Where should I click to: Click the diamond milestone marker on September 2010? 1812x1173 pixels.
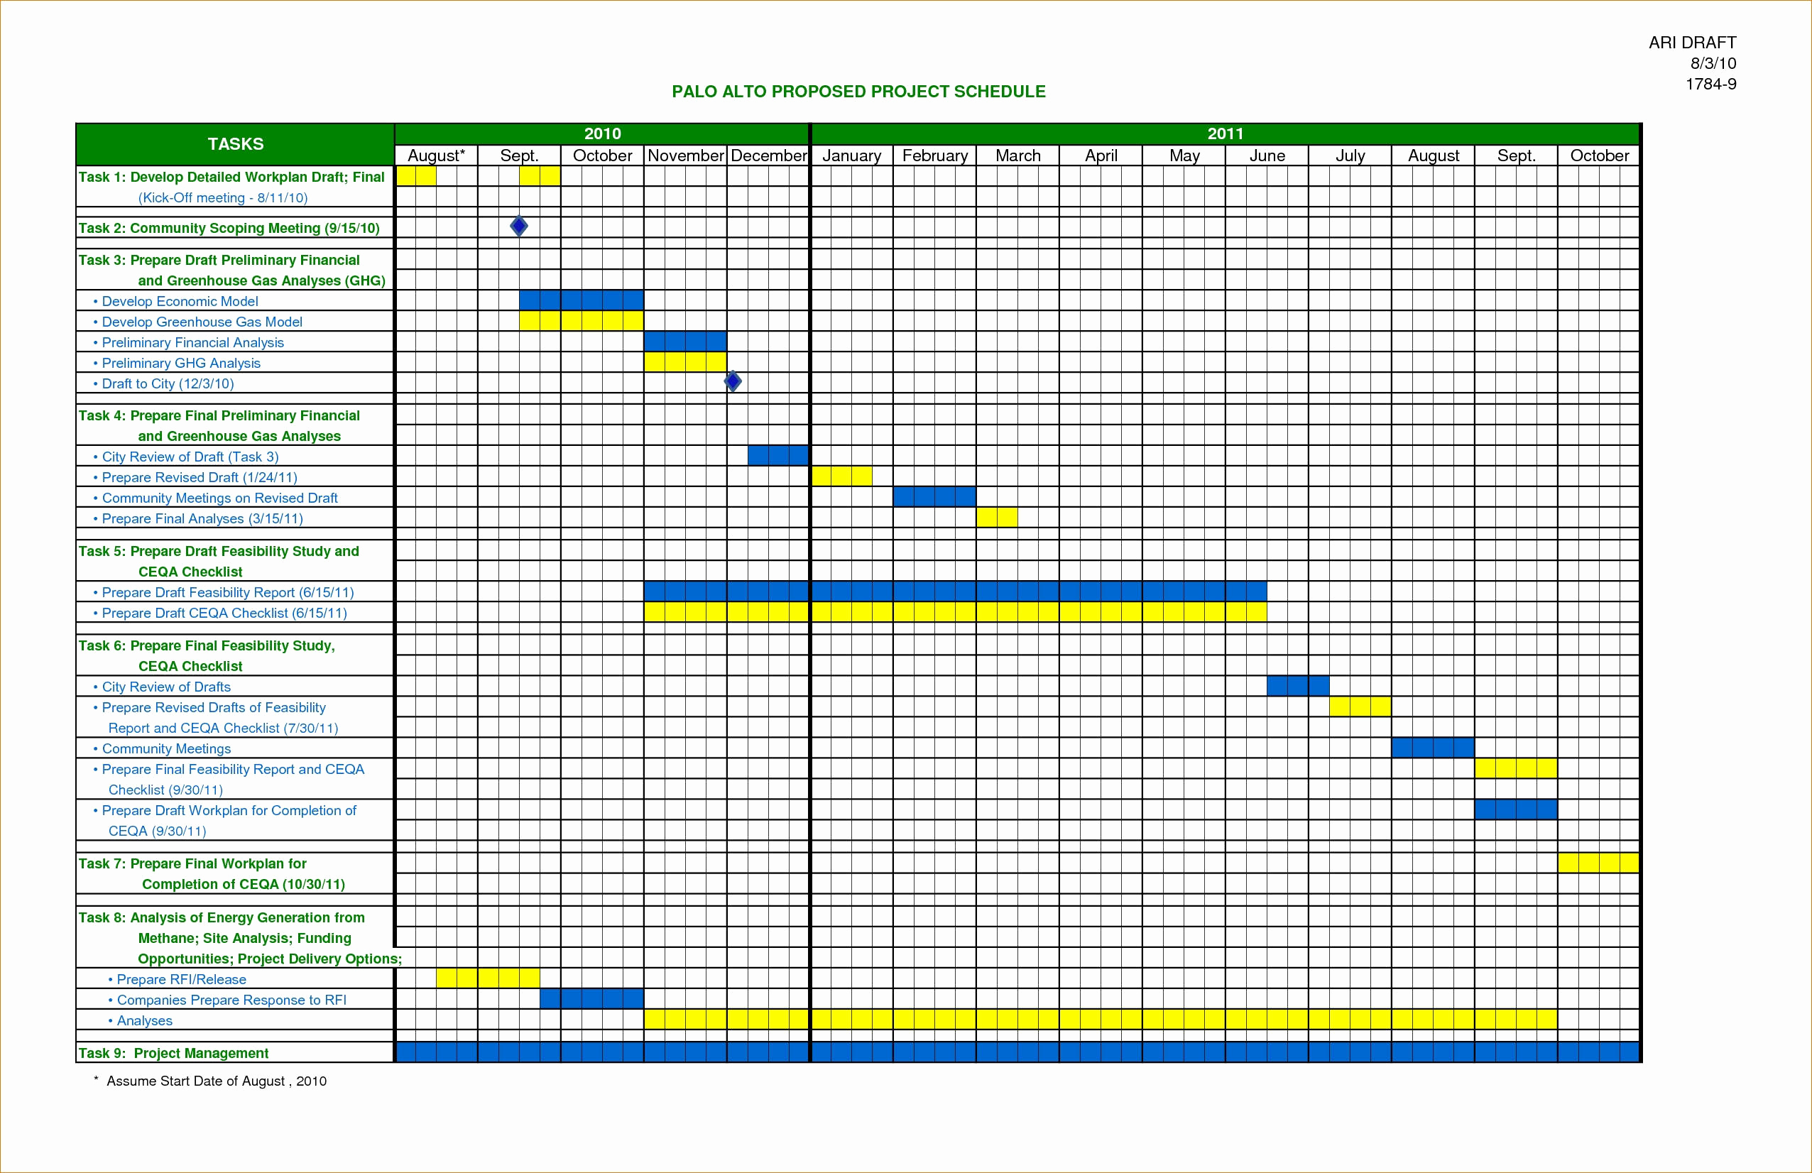point(520,226)
